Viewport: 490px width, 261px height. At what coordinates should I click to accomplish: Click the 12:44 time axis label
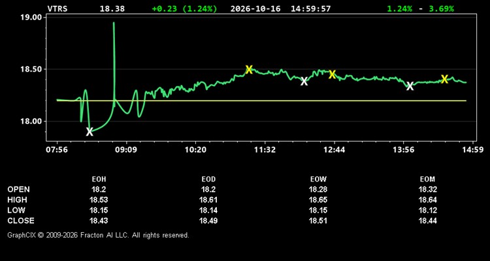(334, 150)
